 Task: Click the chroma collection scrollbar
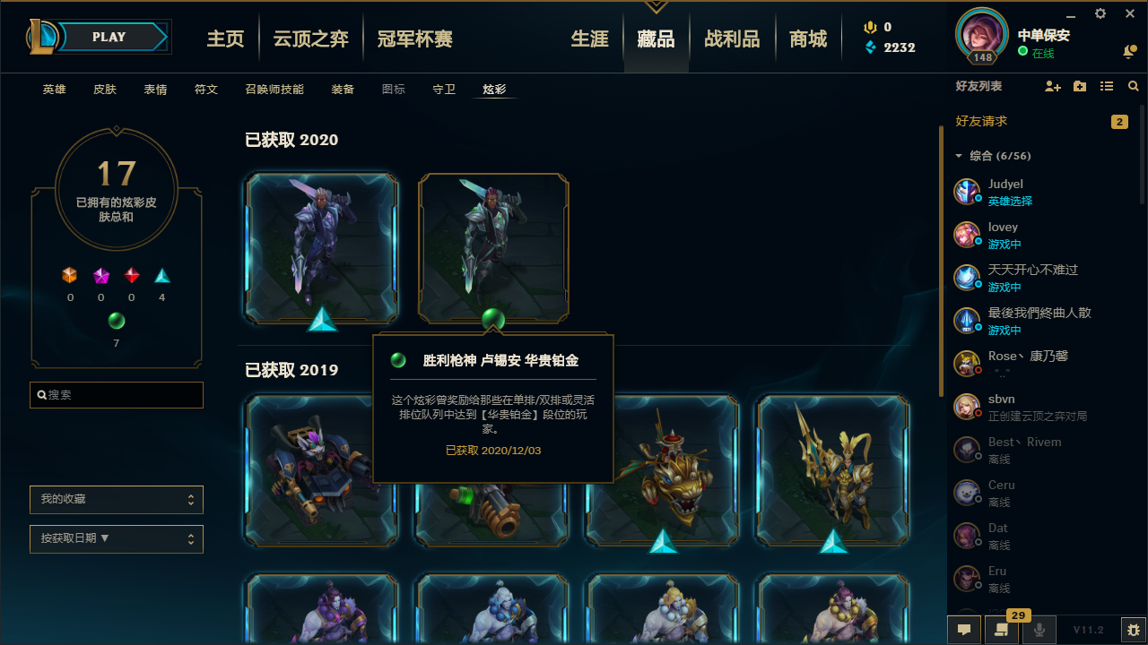[941, 260]
